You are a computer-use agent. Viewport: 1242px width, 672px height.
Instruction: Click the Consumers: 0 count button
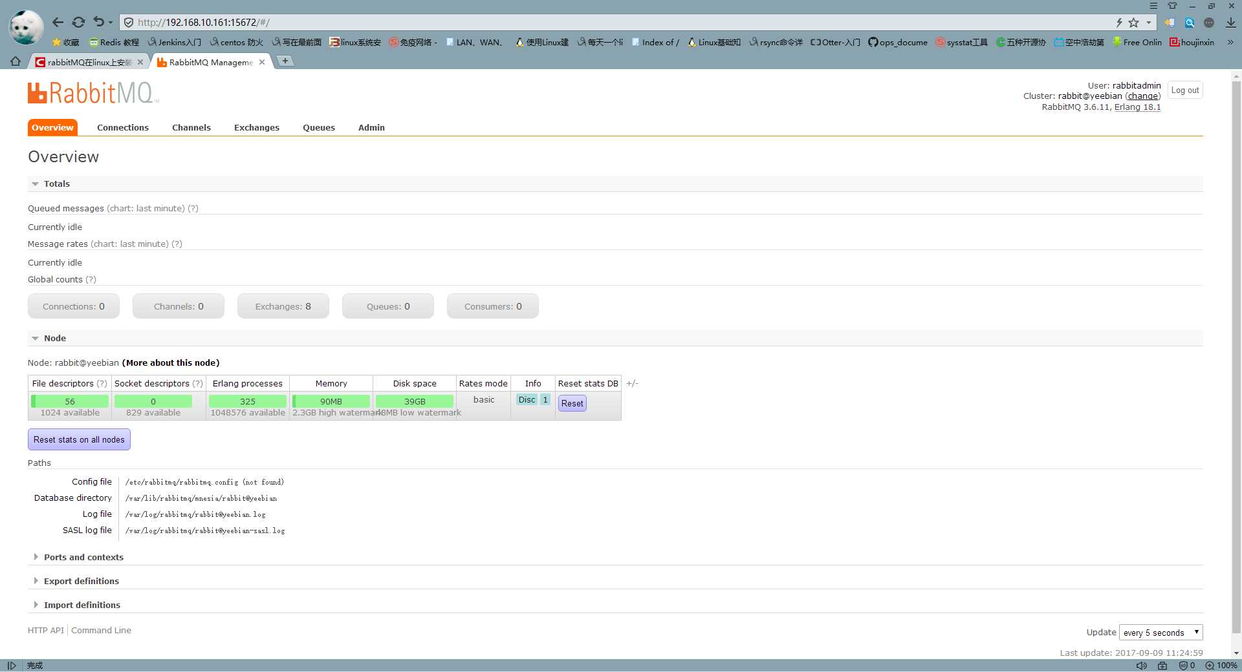pyautogui.click(x=493, y=306)
